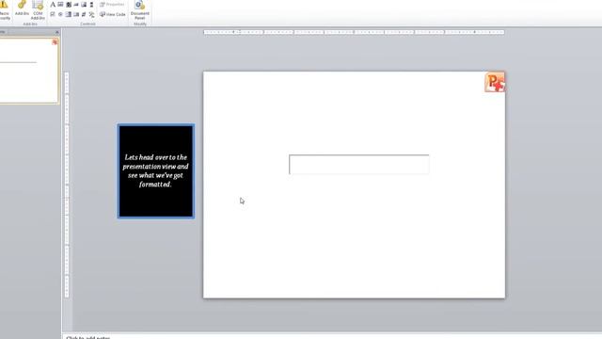Insert a List Box control
The width and height of the screenshot is (602, 339).
click(76, 14)
